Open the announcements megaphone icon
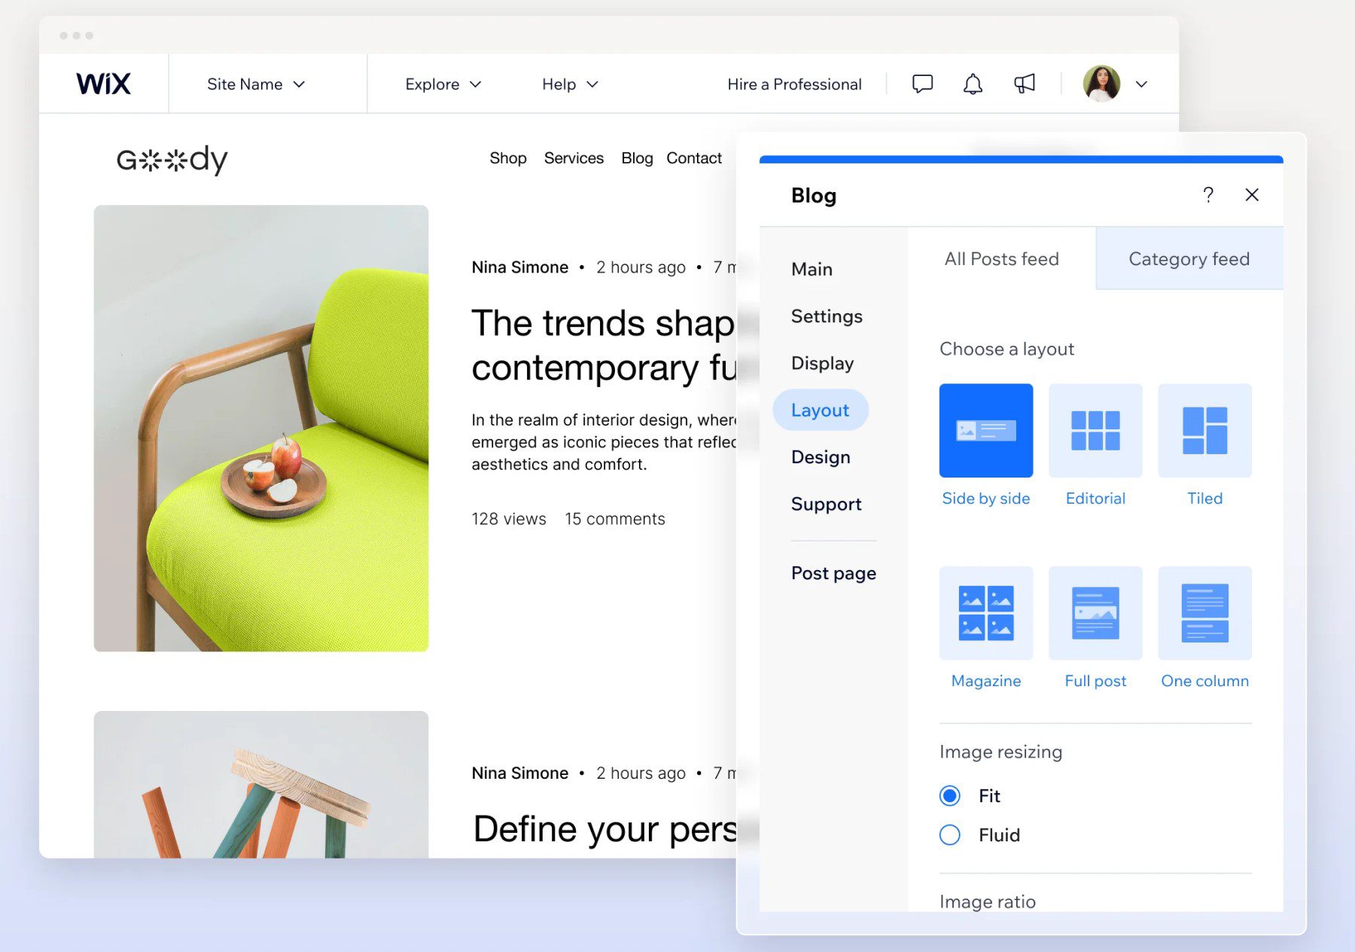This screenshot has width=1355, height=952. click(1024, 84)
